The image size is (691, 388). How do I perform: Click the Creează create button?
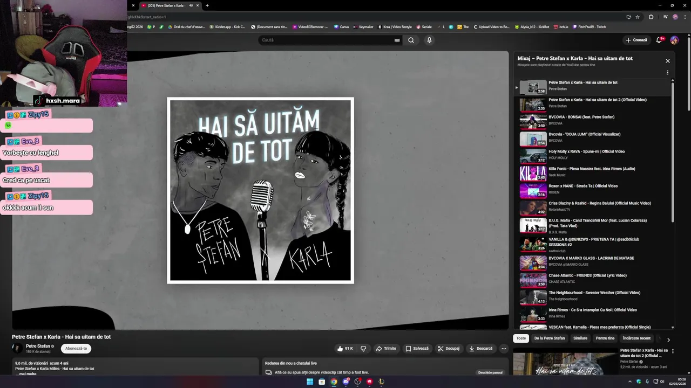[636, 40]
